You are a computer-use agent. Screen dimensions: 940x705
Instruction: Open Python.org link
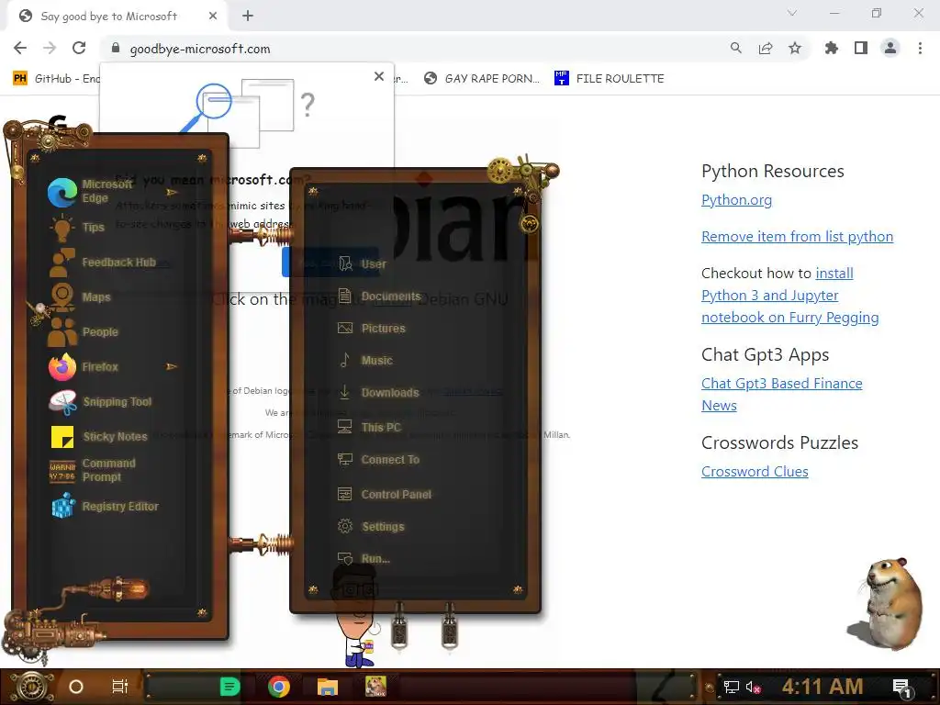click(737, 199)
